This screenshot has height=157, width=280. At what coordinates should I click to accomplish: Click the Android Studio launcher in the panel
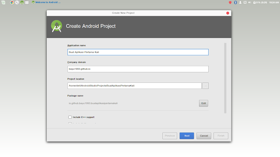(x=22, y=3)
